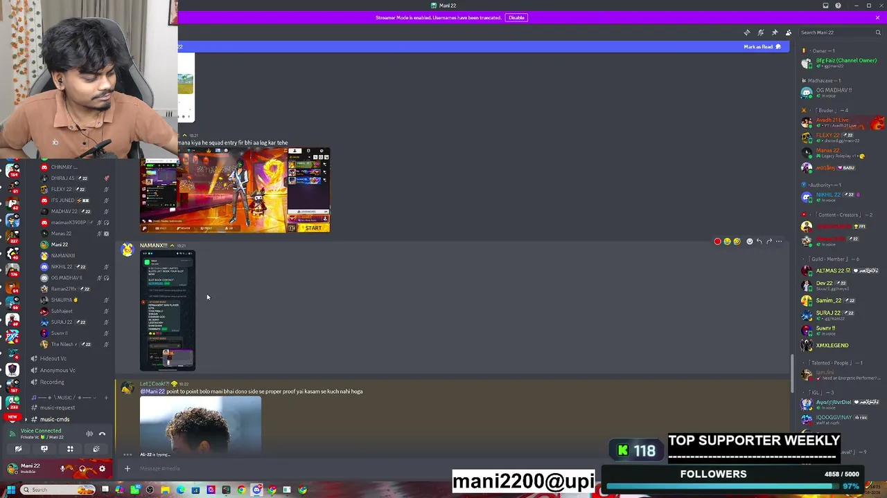Click the Windows taskbar Search box
This screenshot has width=887, height=498.
point(58,490)
